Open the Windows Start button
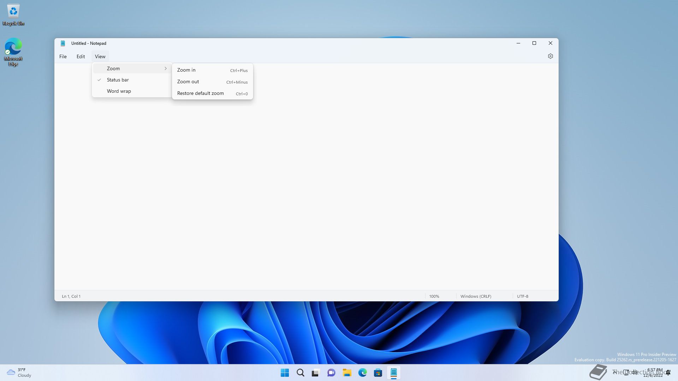Image resolution: width=678 pixels, height=381 pixels. [x=285, y=373]
